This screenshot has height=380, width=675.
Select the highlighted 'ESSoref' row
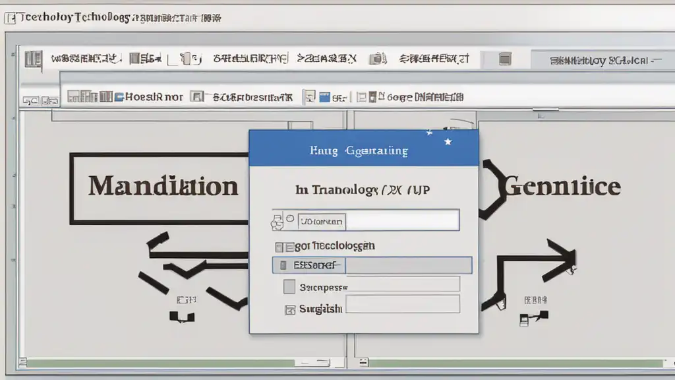coord(372,265)
